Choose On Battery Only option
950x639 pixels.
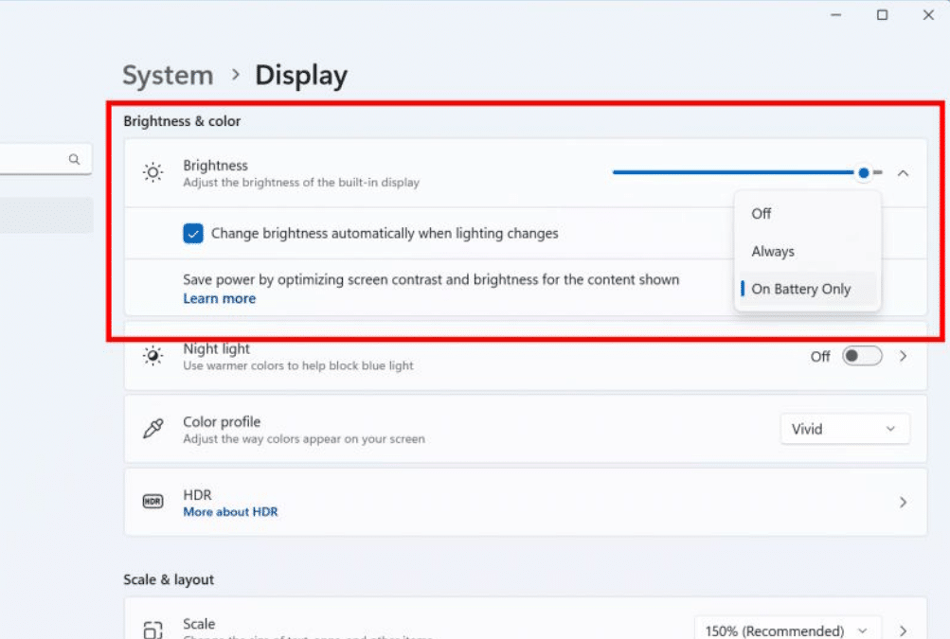click(x=801, y=290)
